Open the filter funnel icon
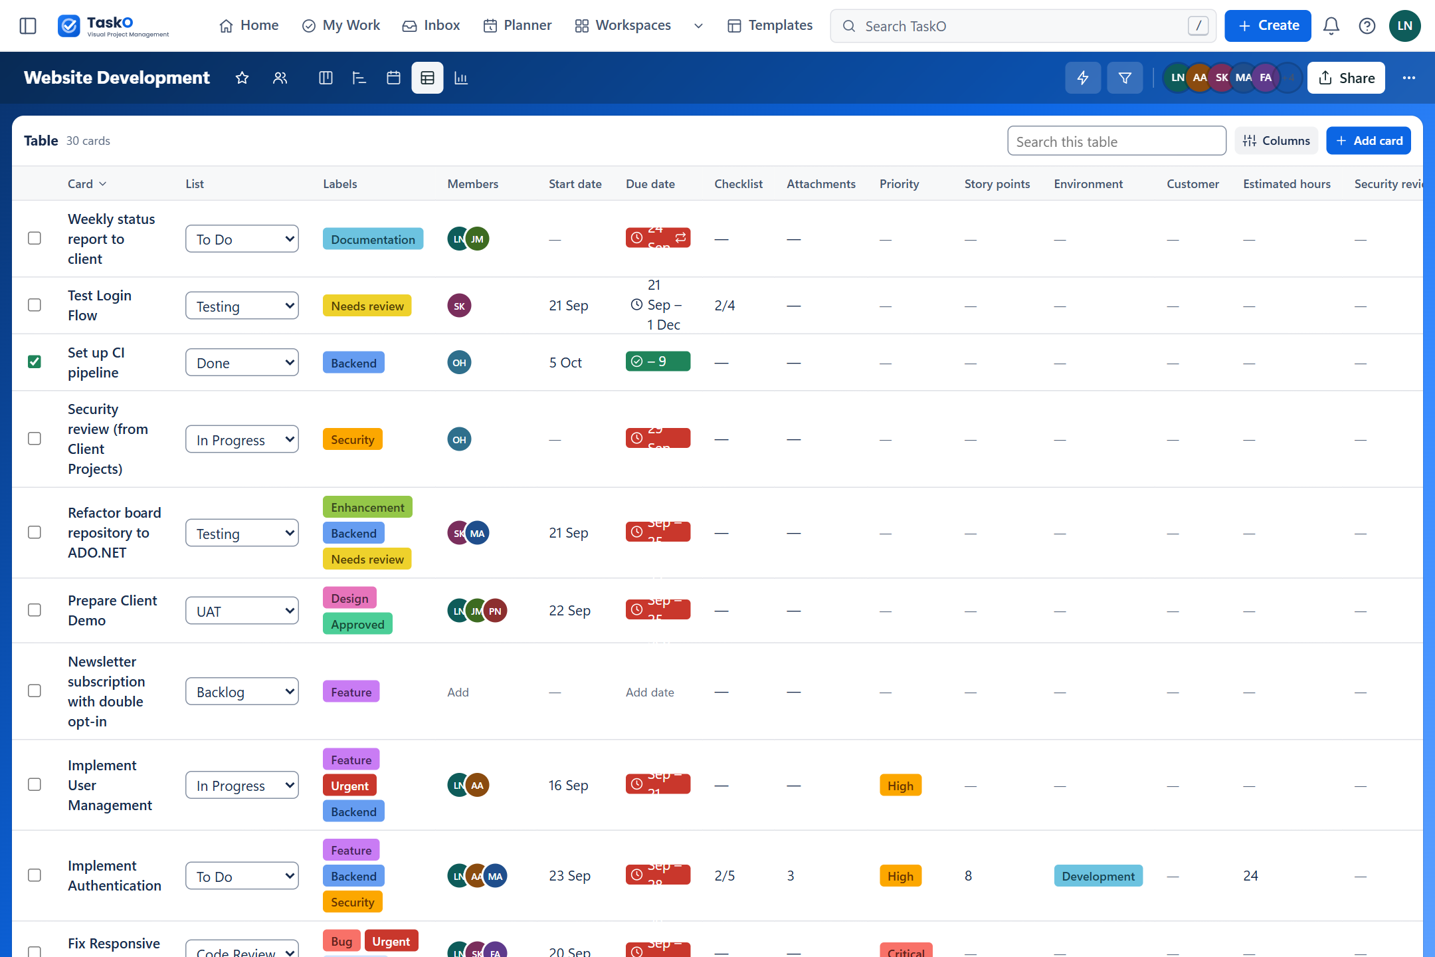Viewport: 1435px width, 957px height. point(1125,78)
